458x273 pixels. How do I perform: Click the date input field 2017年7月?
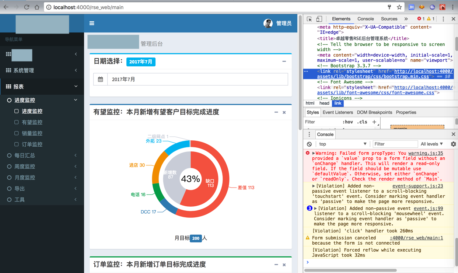(197, 79)
